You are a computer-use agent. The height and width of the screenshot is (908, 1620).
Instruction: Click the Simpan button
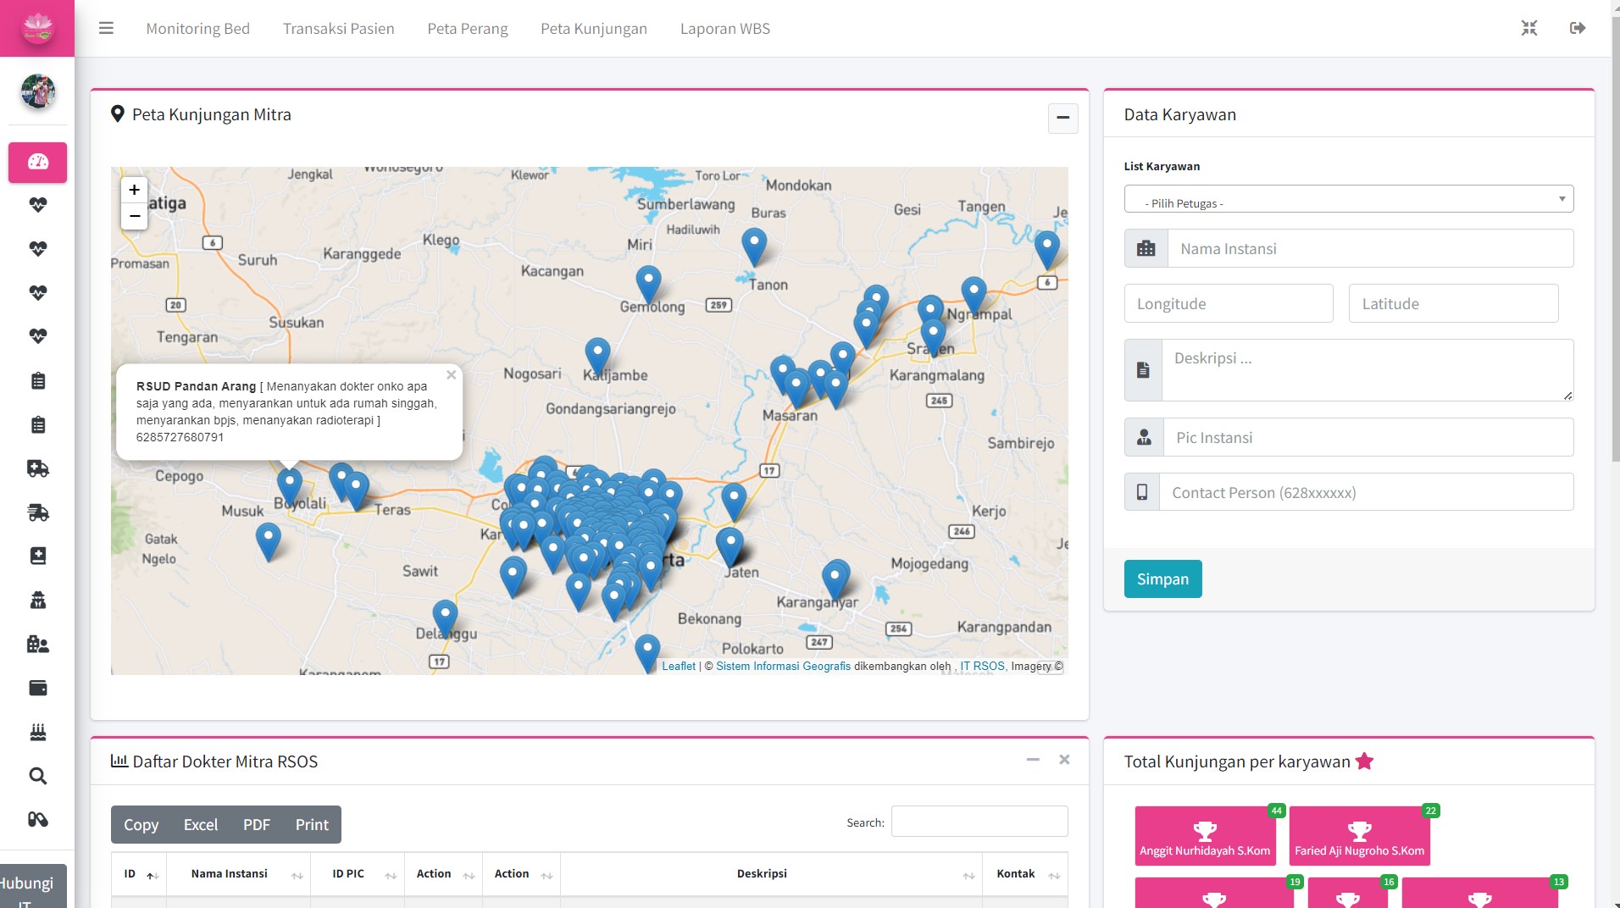click(1162, 579)
